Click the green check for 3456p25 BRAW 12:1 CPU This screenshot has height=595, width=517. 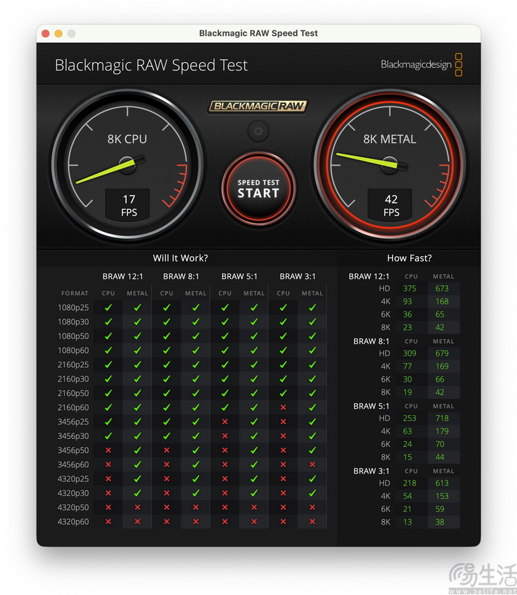point(108,422)
